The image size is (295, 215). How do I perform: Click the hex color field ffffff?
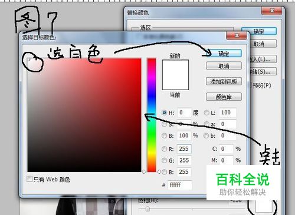(179, 185)
